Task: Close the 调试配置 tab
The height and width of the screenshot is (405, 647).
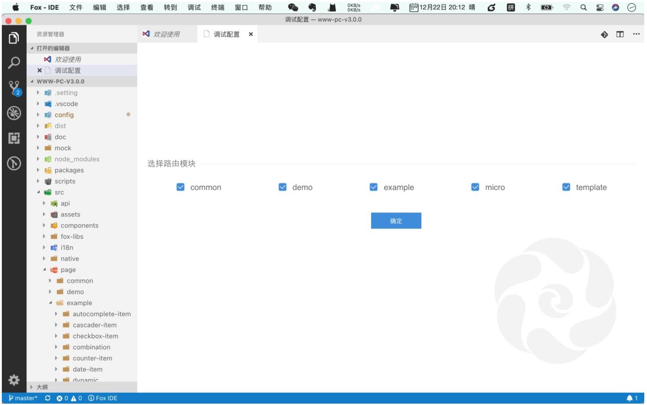Action: [251, 34]
